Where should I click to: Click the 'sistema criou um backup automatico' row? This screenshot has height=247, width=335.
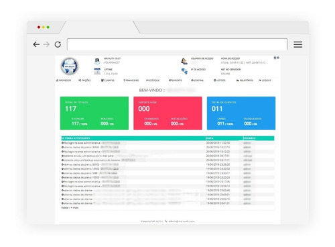click(x=167, y=160)
